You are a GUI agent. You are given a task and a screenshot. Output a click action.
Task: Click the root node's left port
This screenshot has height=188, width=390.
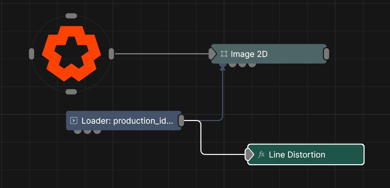(31, 54)
